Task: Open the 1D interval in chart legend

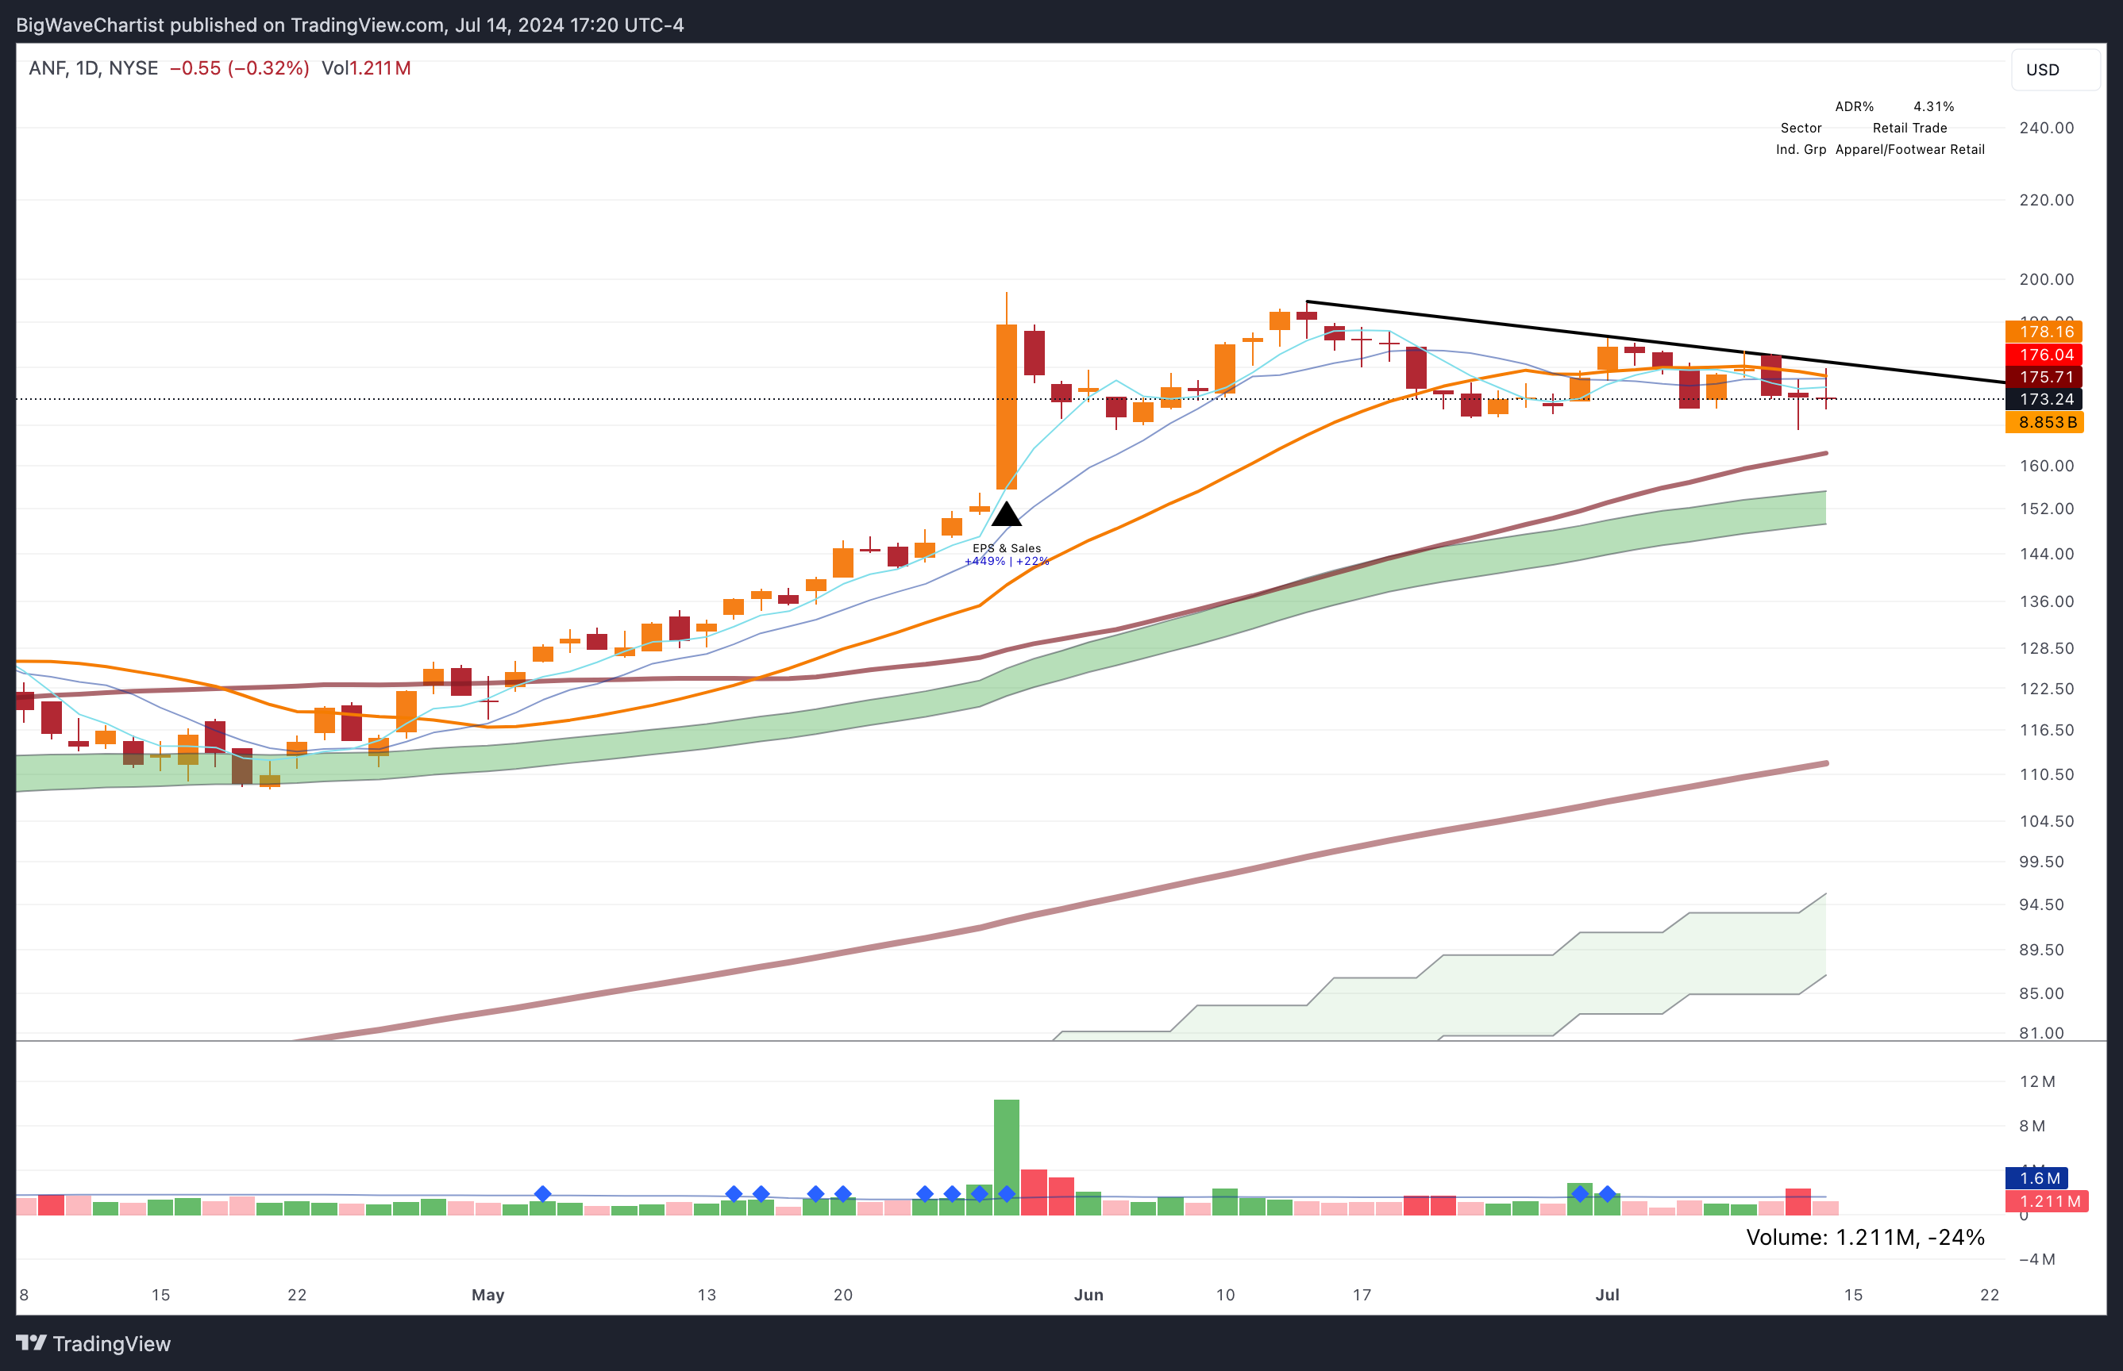Action: [87, 68]
